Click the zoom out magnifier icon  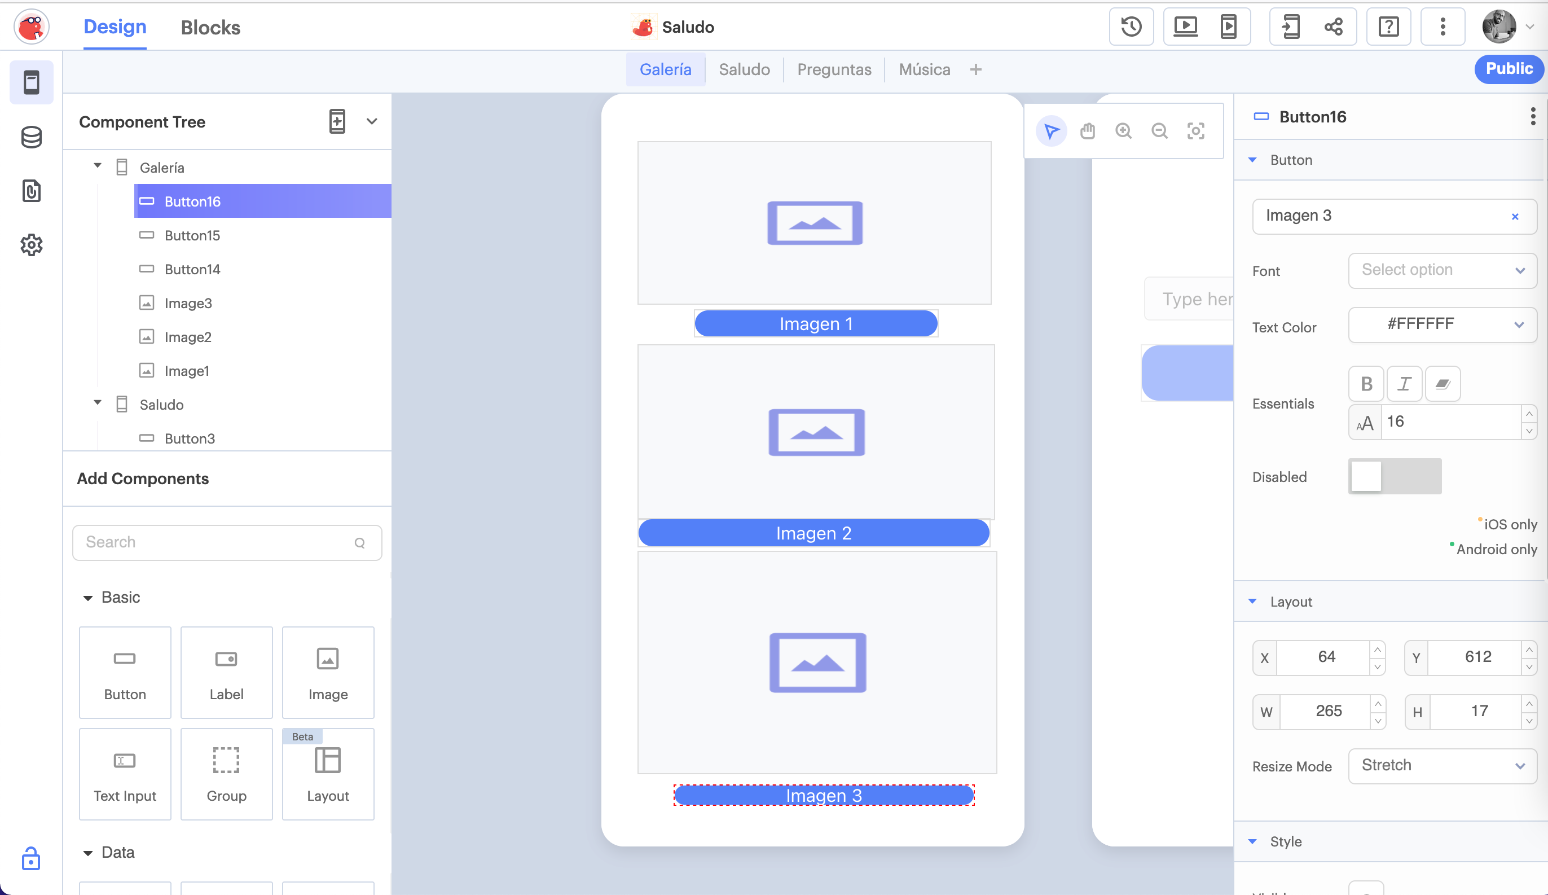pos(1159,131)
